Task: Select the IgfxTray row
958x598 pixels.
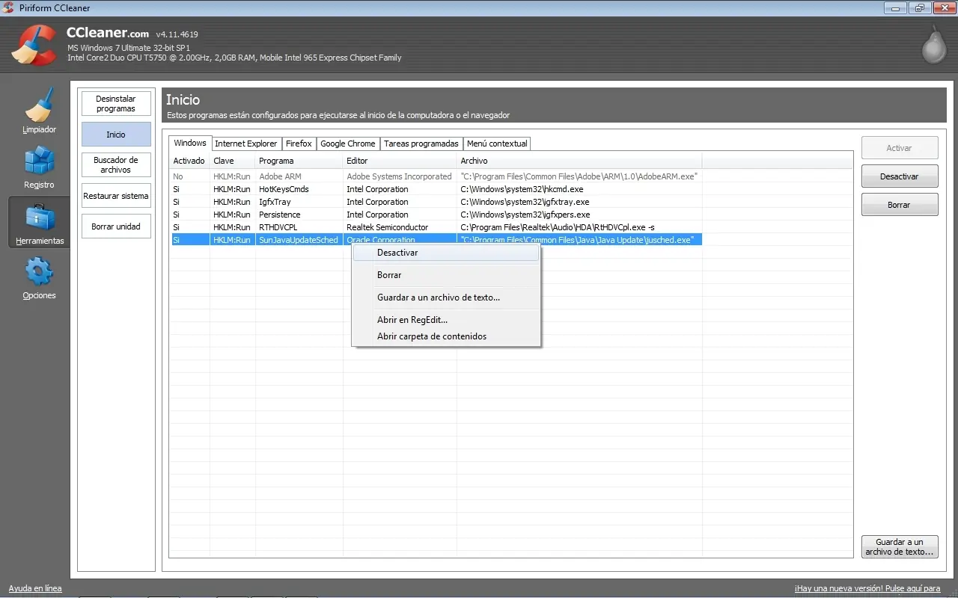Action: tap(436, 202)
